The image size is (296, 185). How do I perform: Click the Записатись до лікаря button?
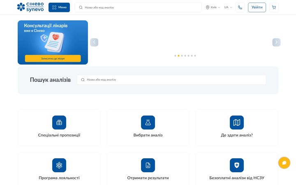click(x=53, y=58)
